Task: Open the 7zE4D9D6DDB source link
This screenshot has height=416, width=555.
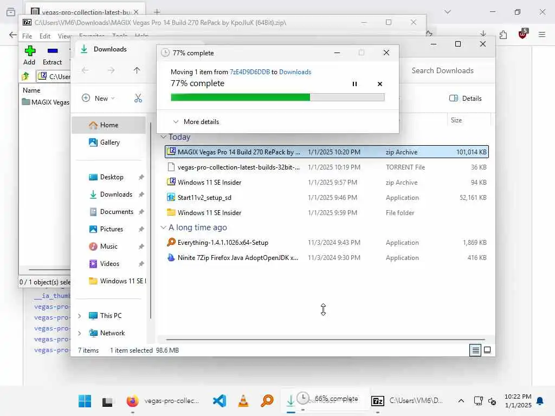Action: coord(250,72)
